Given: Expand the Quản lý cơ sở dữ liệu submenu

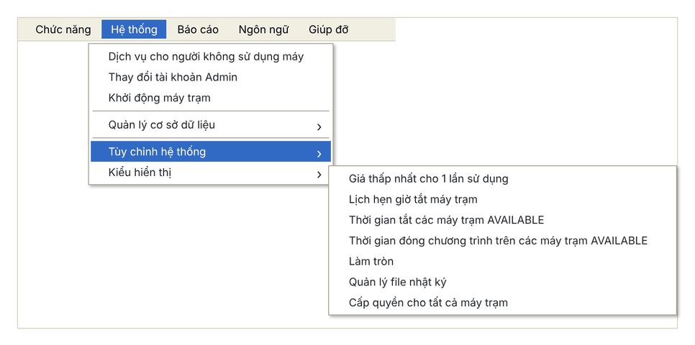Looking at the screenshot, I should click(211, 125).
